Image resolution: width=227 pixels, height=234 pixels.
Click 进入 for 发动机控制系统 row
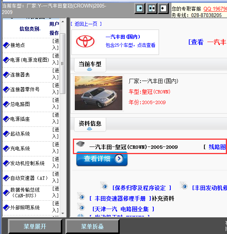click(x=56, y=163)
